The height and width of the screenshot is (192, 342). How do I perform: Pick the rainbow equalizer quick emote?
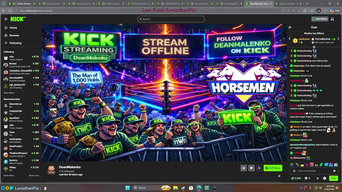331,165
